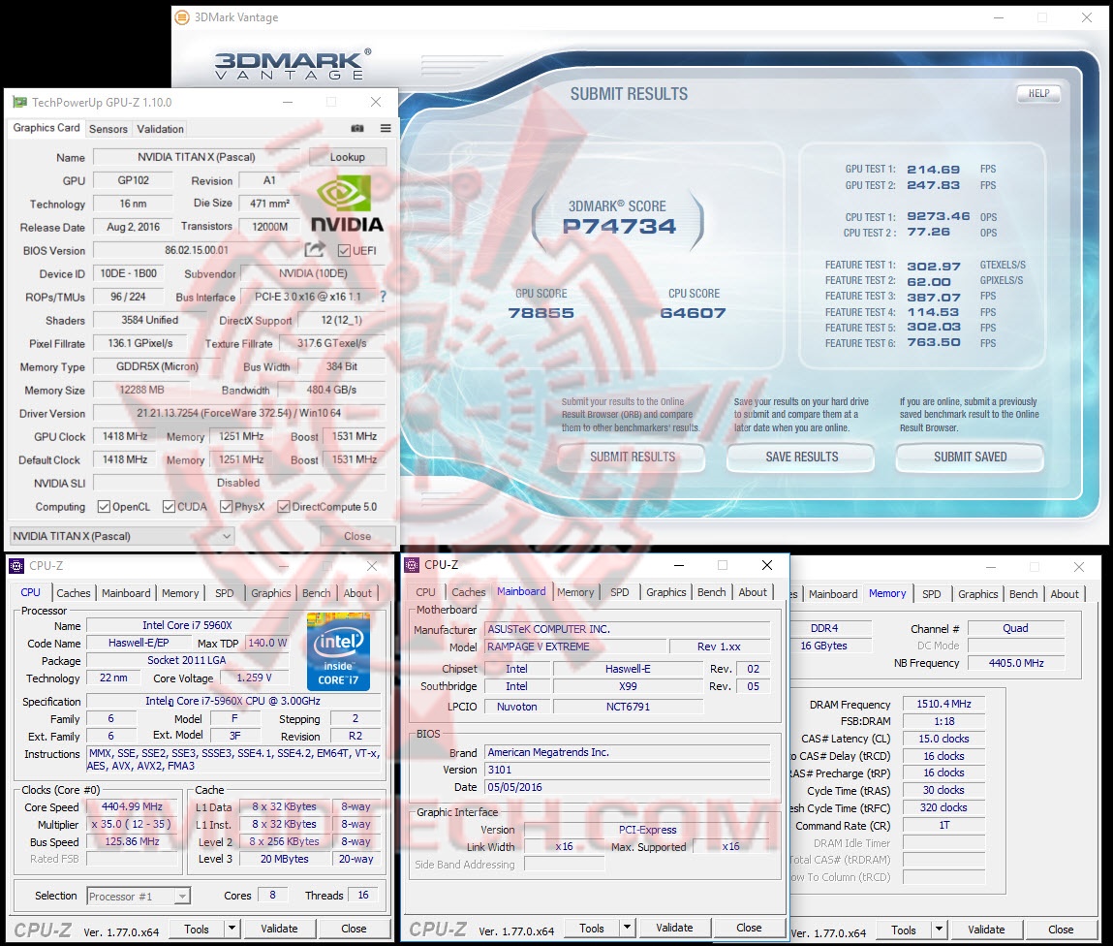This screenshot has width=1113, height=946.
Task: Click the GPU-Z title bar app icon
Action: coord(20,103)
